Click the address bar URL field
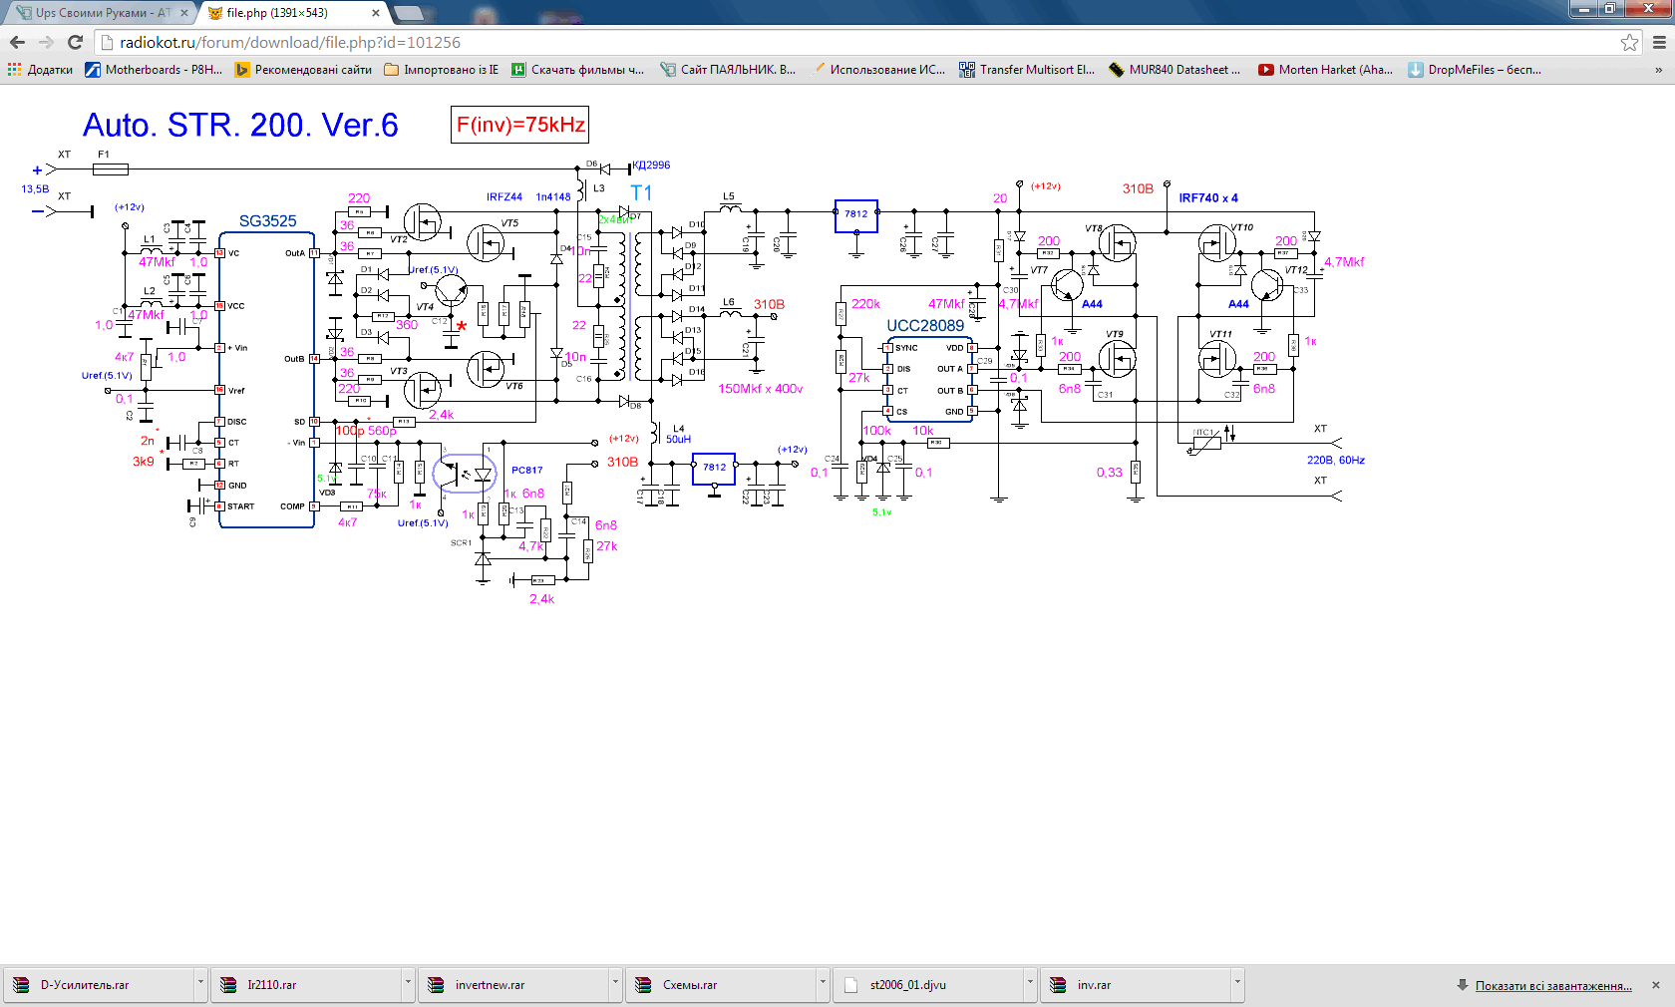Screen dimensions: 1675x1007 [x=857, y=42]
